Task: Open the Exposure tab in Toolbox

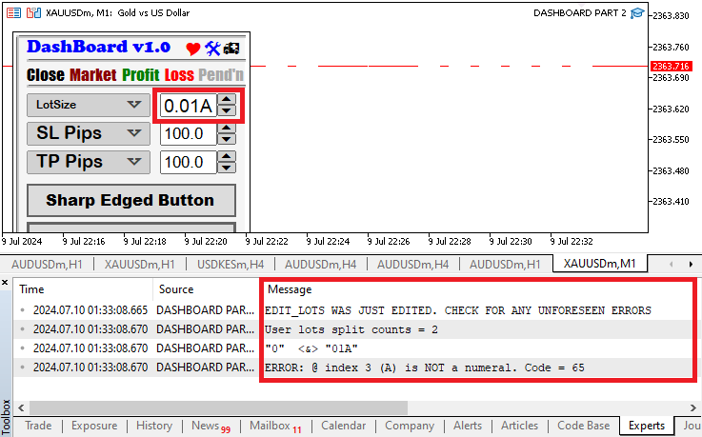Action: click(94, 426)
